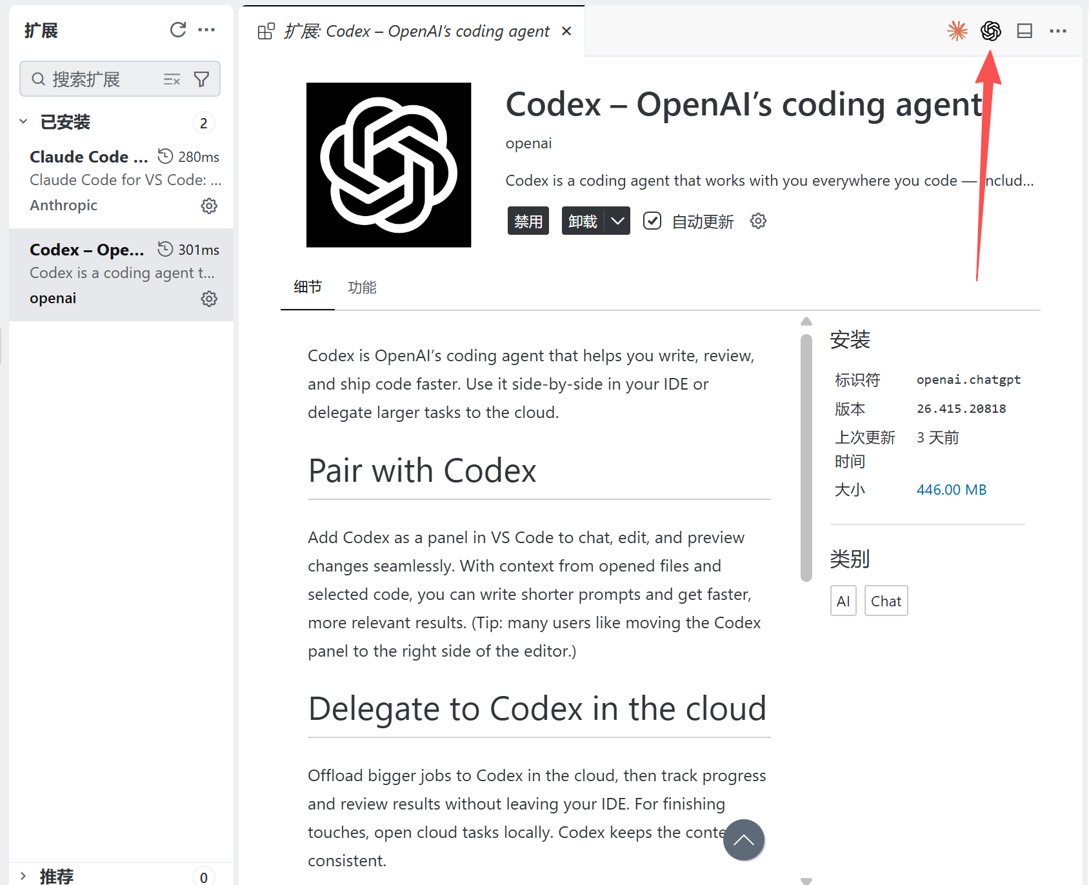
Task: Open editor more actions ellipsis
Action: pos(1058,30)
